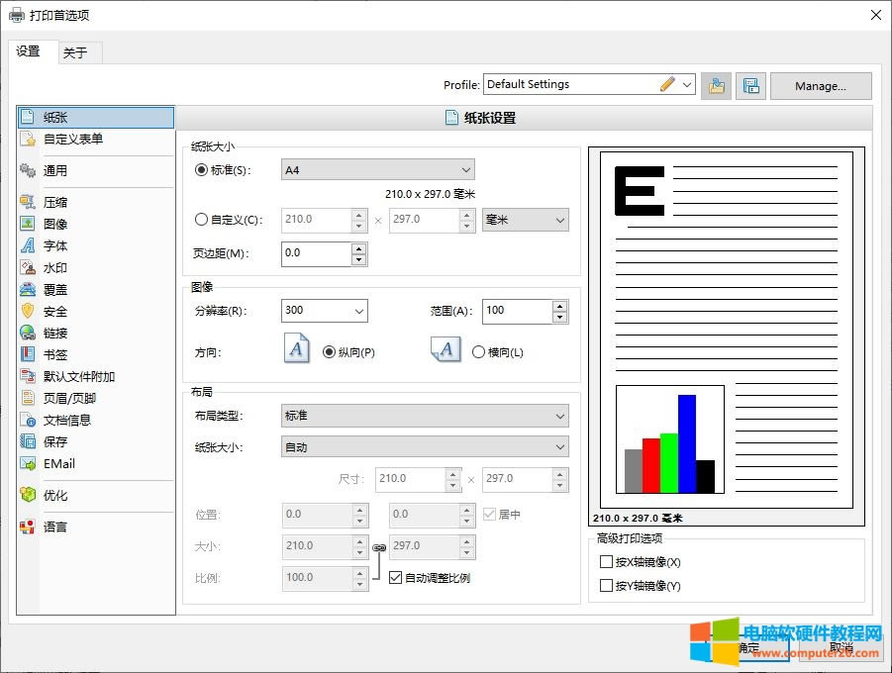This screenshot has height=673, width=892.
Task: Increase the 页边距 margin spinner value
Action: click(x=358, y=248)
